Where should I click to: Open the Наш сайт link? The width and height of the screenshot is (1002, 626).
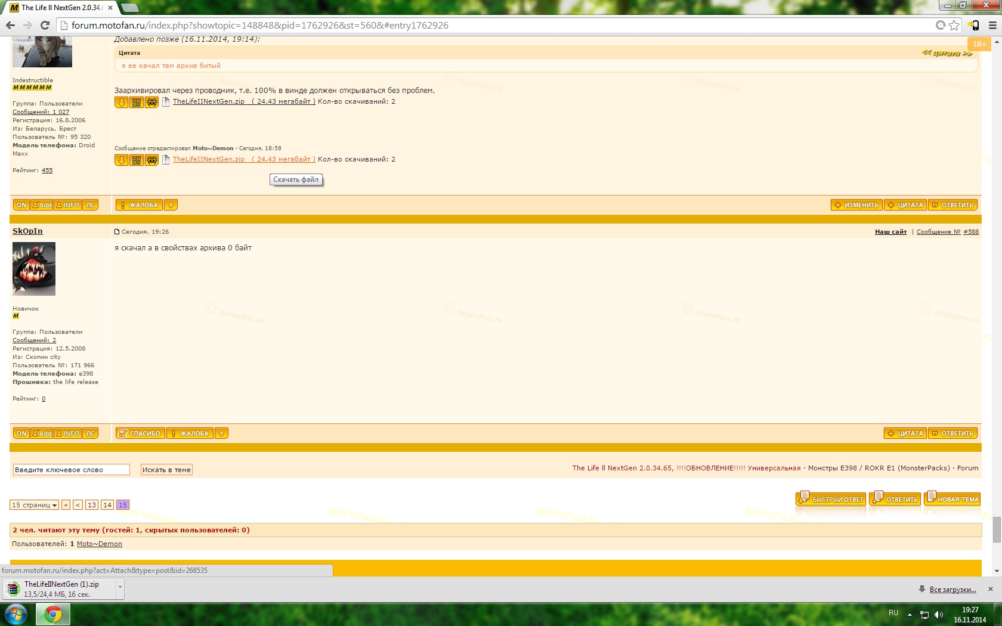890,232
